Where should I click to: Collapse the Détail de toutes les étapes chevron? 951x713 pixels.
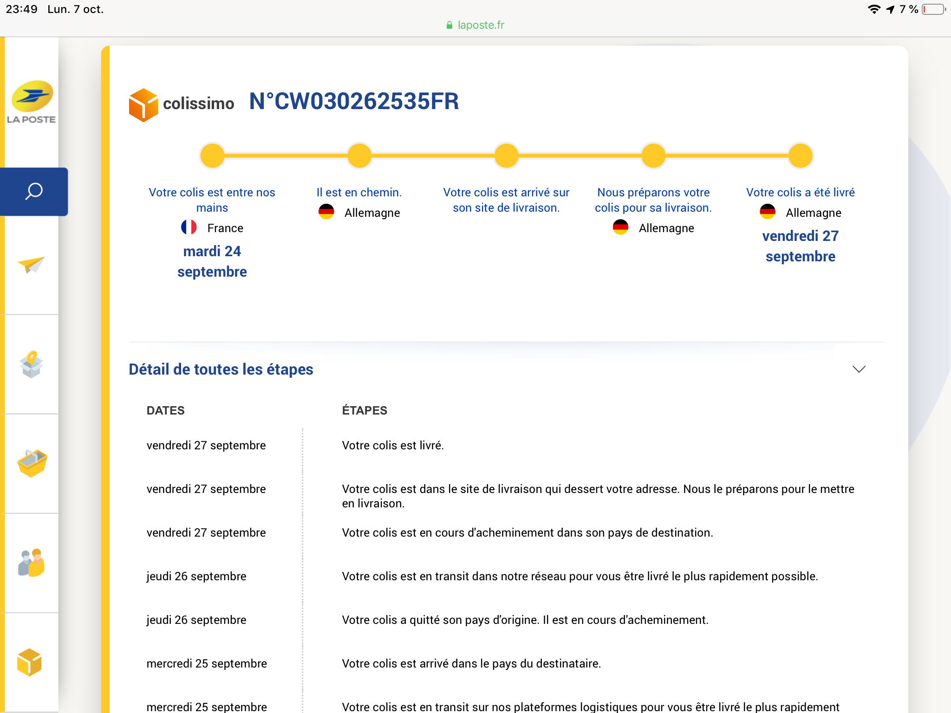coord(859,369)
